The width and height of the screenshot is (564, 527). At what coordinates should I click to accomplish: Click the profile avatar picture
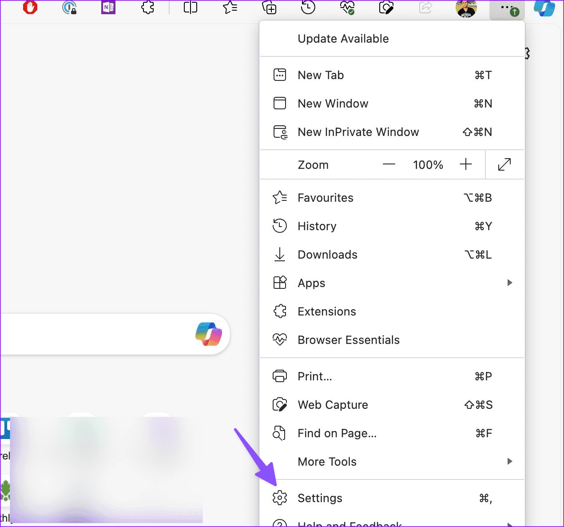point(466,8)
